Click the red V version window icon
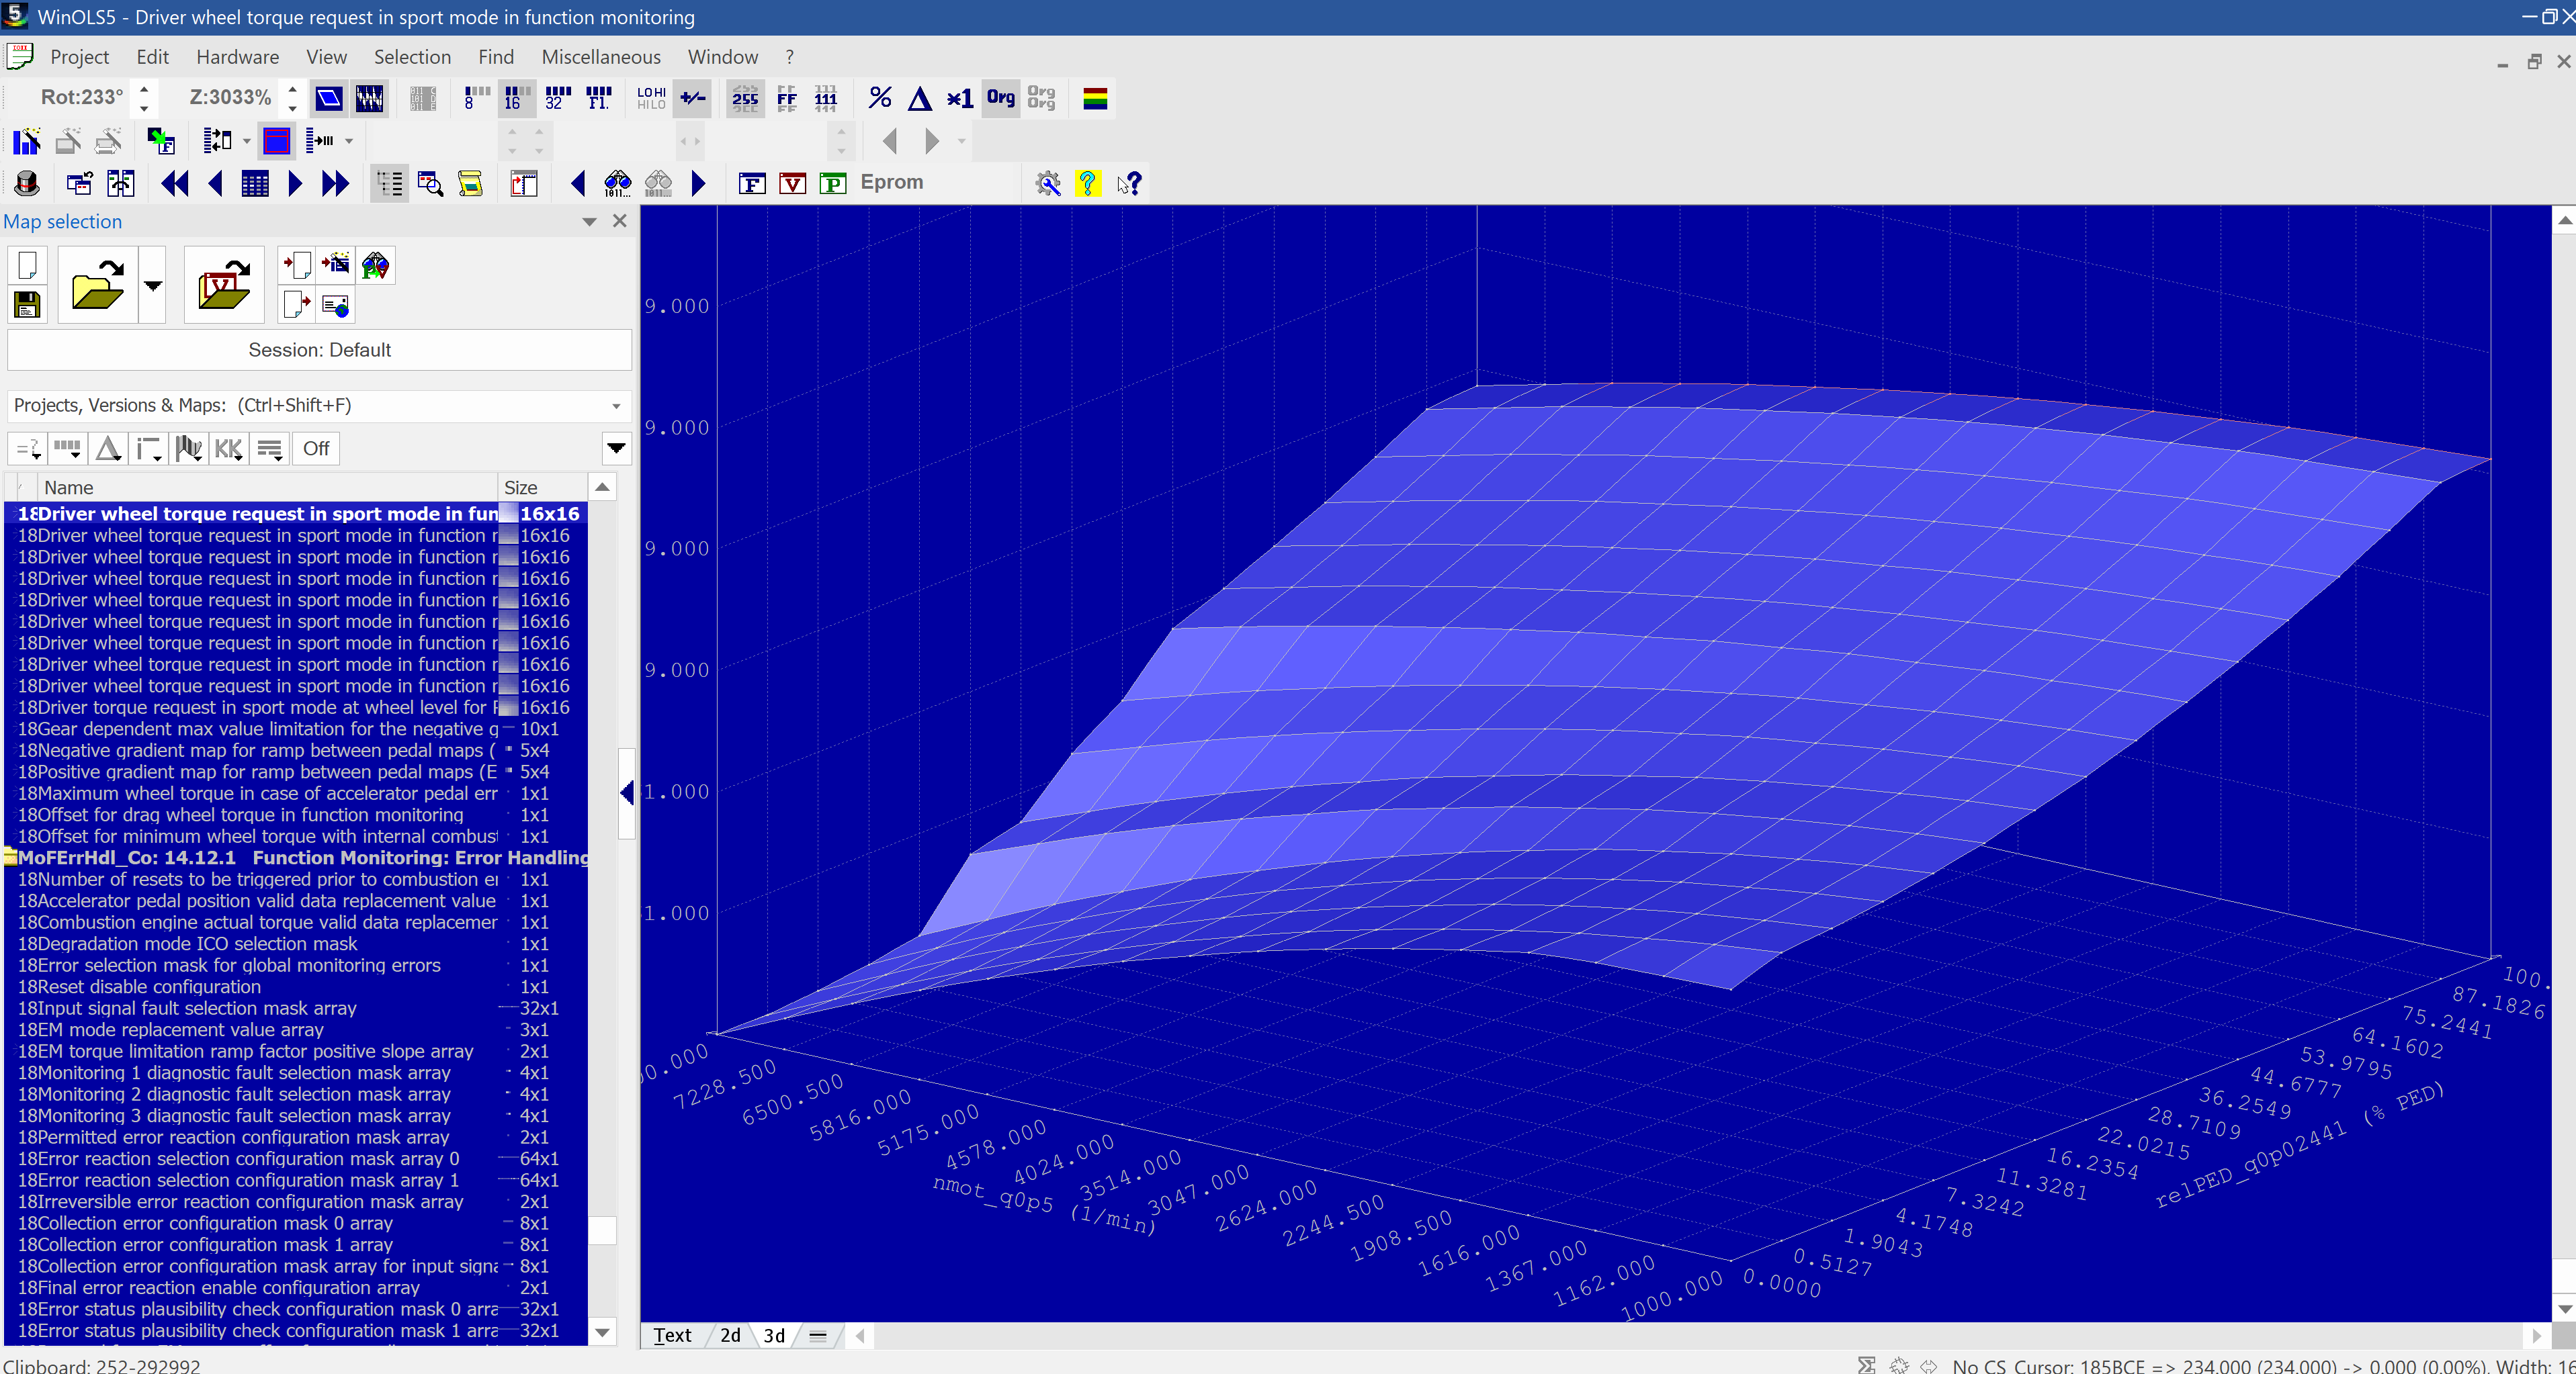The height and width of the screenshot is (1374, 2576). [x=792, y=183]
